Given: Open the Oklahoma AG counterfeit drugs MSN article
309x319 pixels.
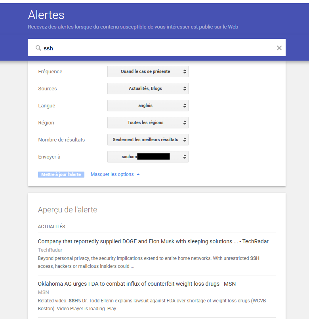Looking at the screenshot, I should tap(137, 284).
